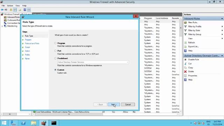The image size is (224, 126).
Task: Expand the Monitoring tree node
Action: click(2, 26)
